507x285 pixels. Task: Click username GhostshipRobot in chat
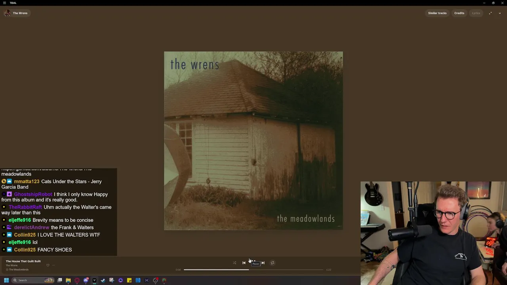coord(33,194)
